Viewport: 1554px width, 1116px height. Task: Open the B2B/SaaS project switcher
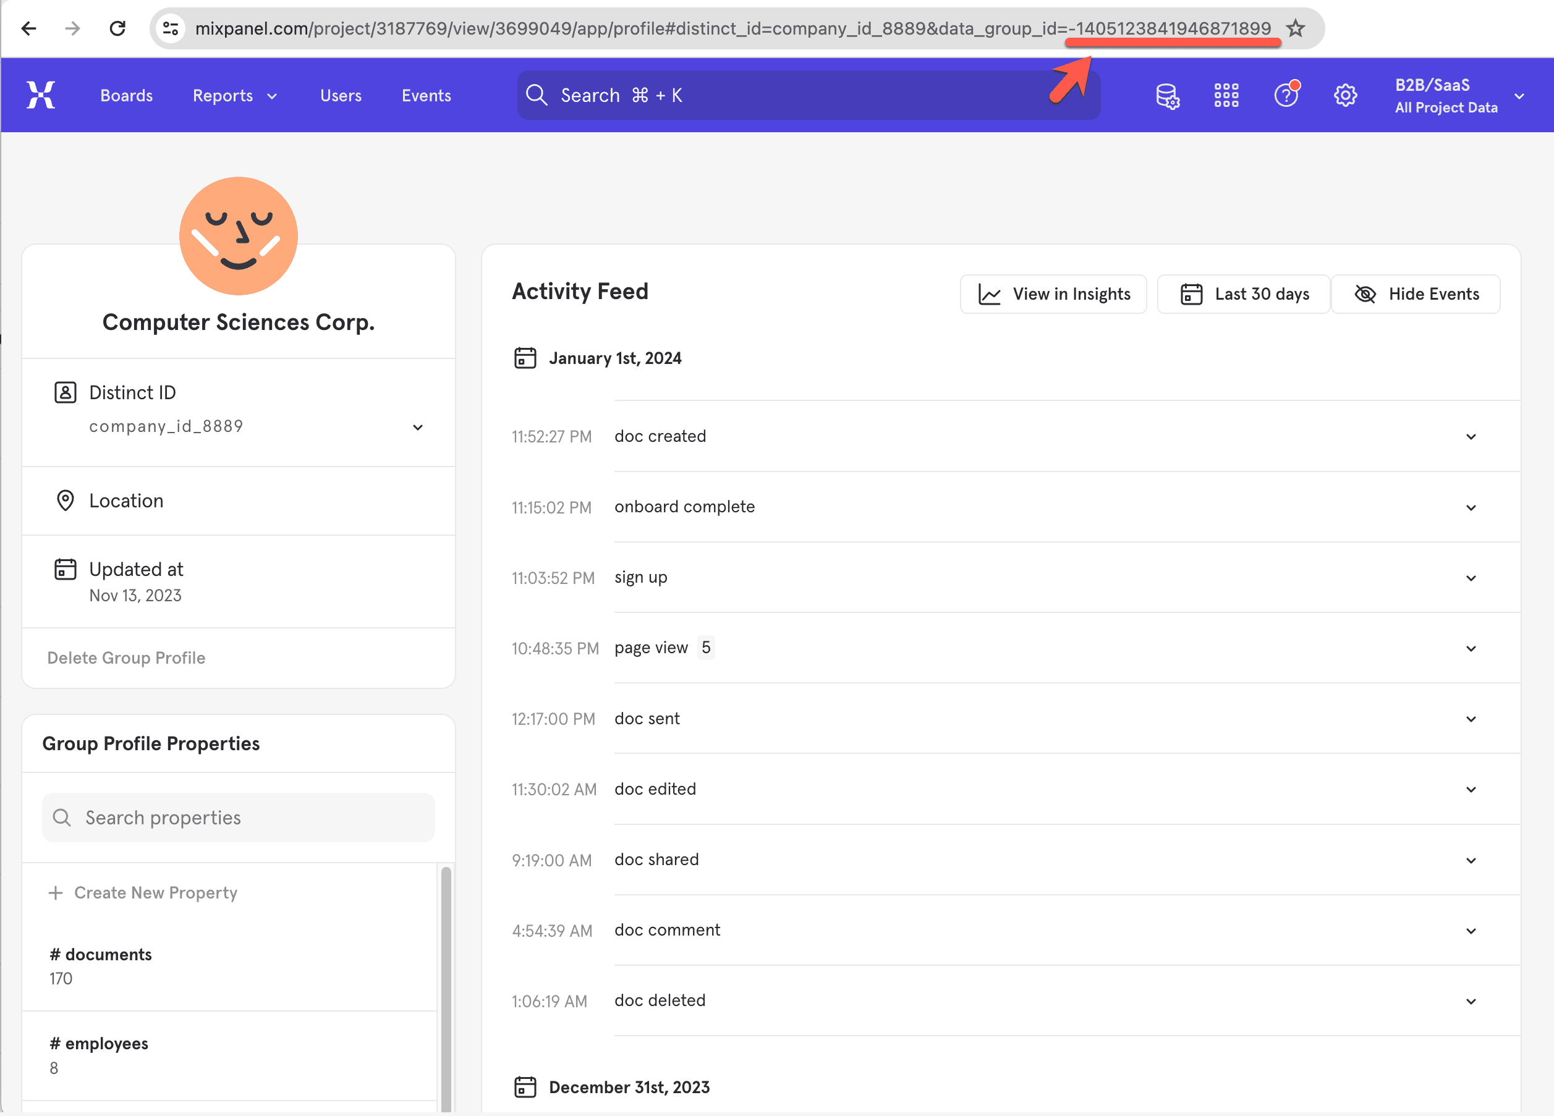click(x=1458, y=95)
